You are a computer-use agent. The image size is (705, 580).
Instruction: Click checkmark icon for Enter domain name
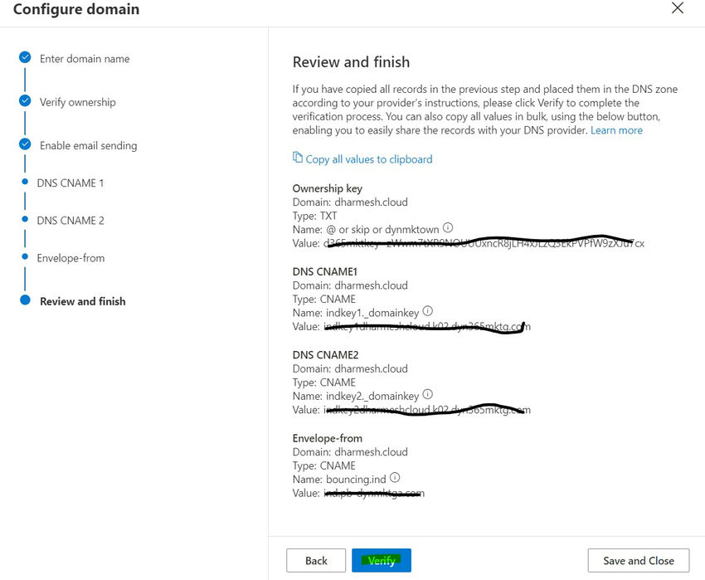25,58
